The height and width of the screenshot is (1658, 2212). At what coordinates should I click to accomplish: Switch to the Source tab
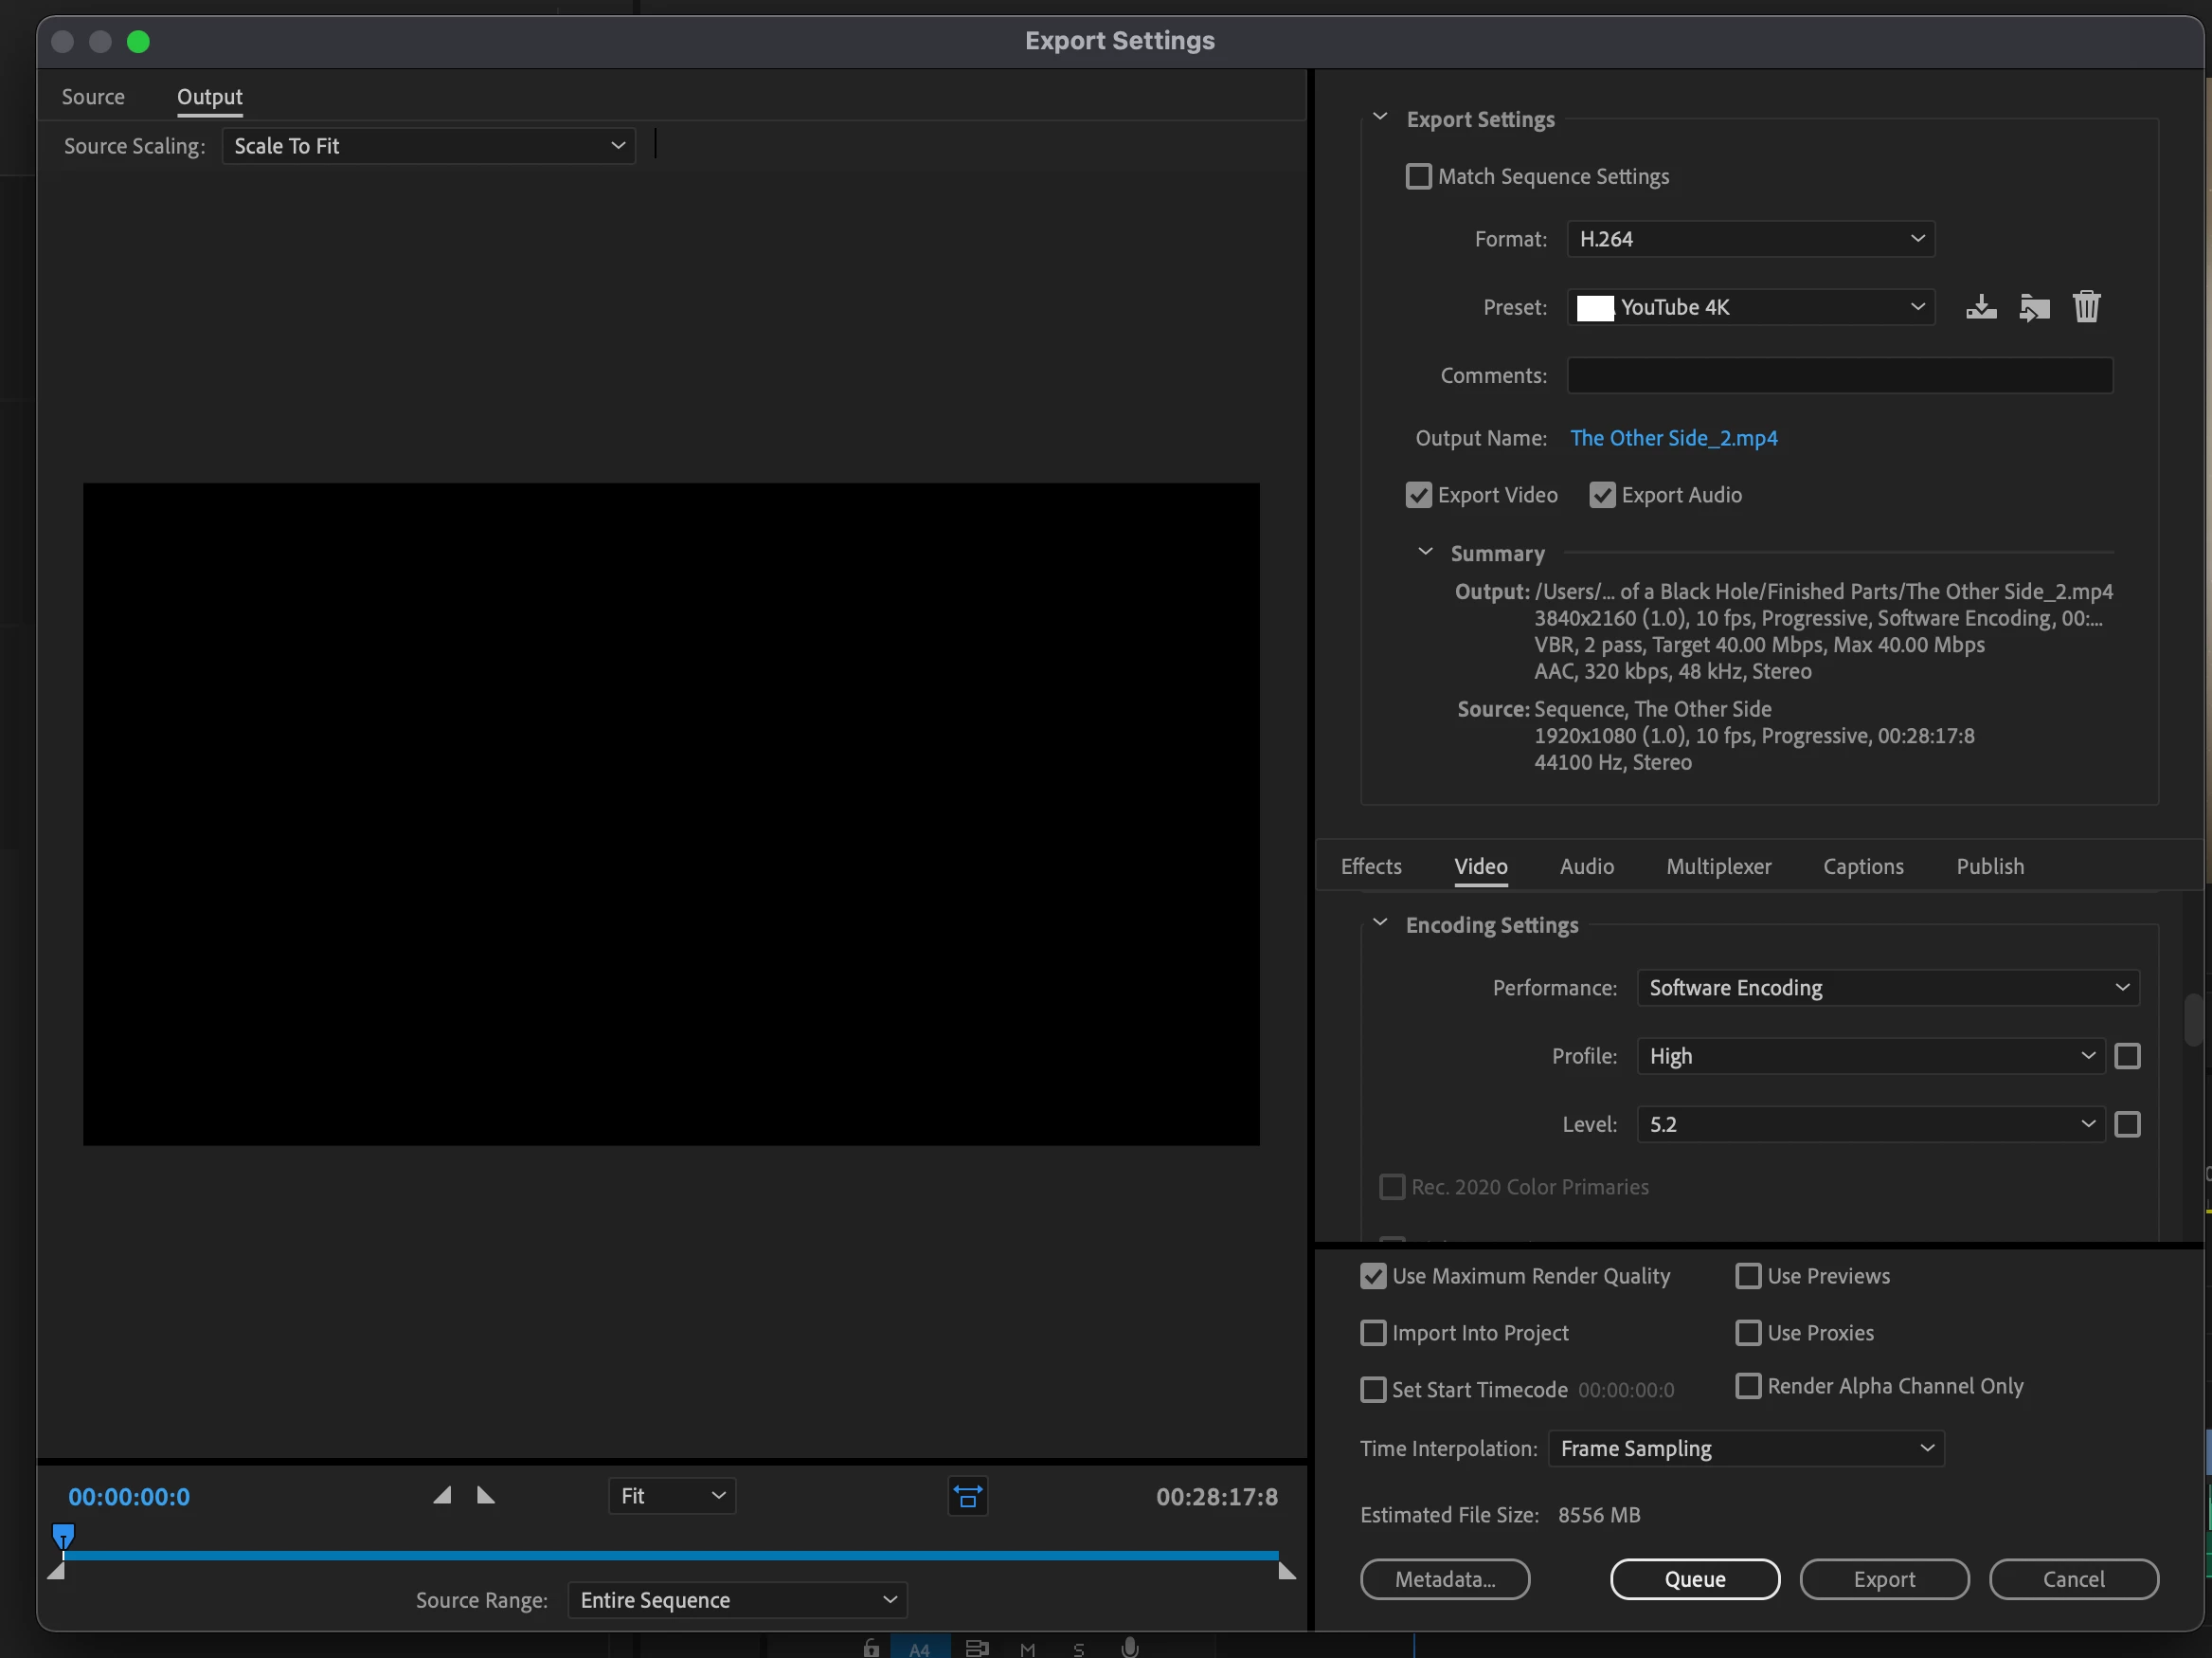pyautogui.click(x=93, y=97)
